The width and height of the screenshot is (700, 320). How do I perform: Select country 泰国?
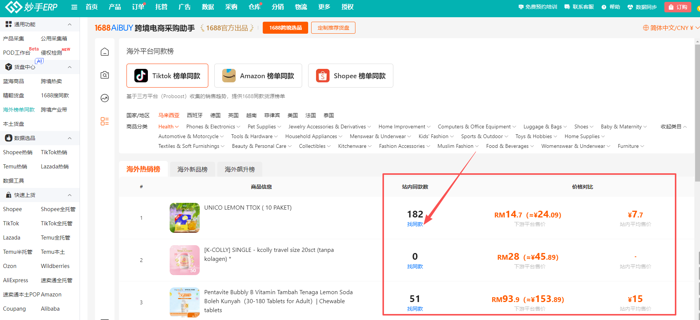coord(328,115)
